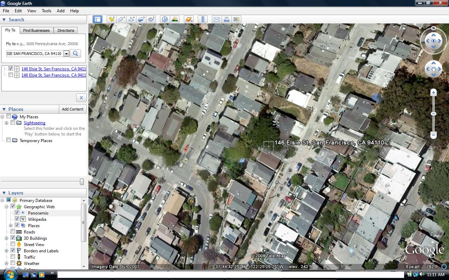Open the View menu
The width and height of the screenshot is (449, 280).
point(32,11)
